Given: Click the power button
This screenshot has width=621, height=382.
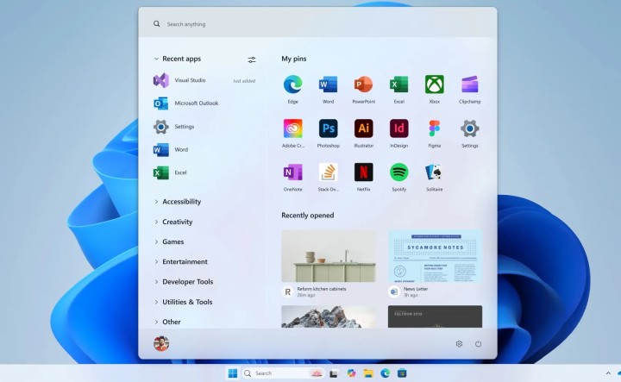Looking at the screenshot, I should [x=478, y=344].
